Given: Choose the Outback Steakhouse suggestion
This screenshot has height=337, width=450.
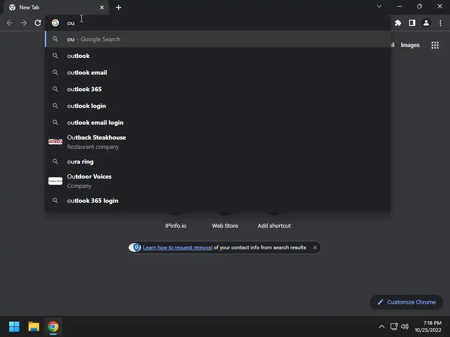Looking at the screenshot, I should 218,142.
